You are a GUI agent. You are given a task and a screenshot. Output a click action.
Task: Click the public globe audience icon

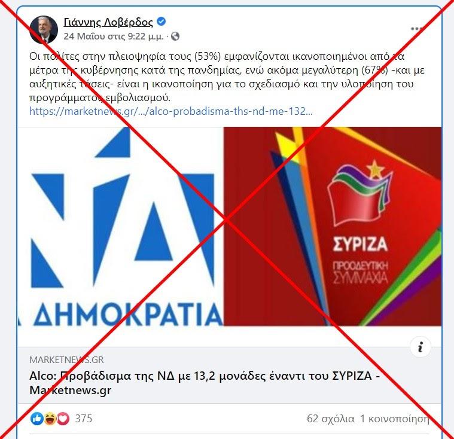tap(175, 36)
